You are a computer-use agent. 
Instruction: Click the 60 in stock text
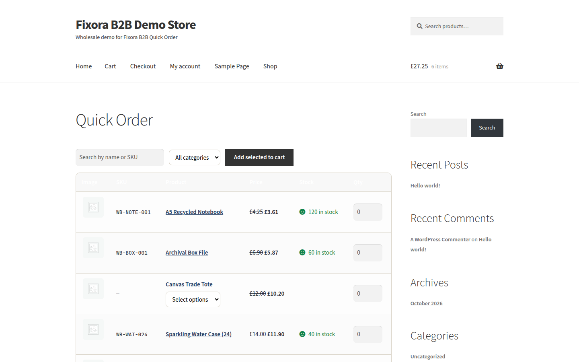point(322,253)
